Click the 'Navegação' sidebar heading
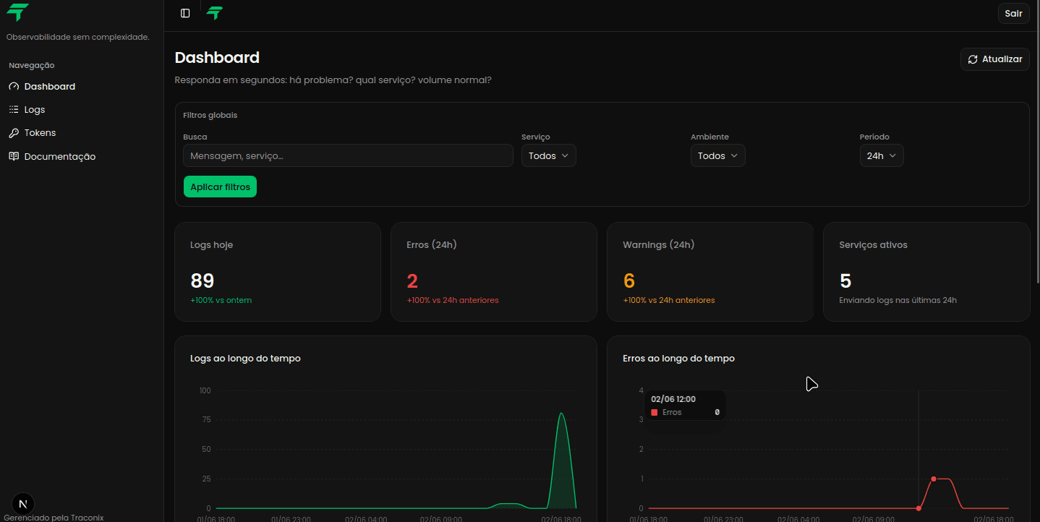 32,65
